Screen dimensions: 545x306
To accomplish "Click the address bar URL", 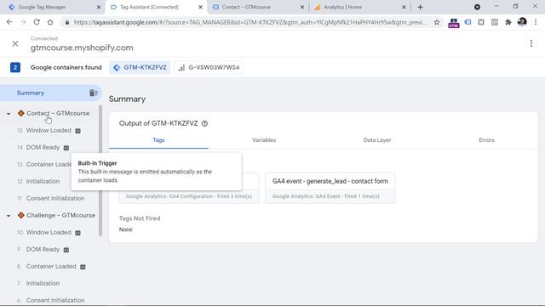I will pos(250,22).
